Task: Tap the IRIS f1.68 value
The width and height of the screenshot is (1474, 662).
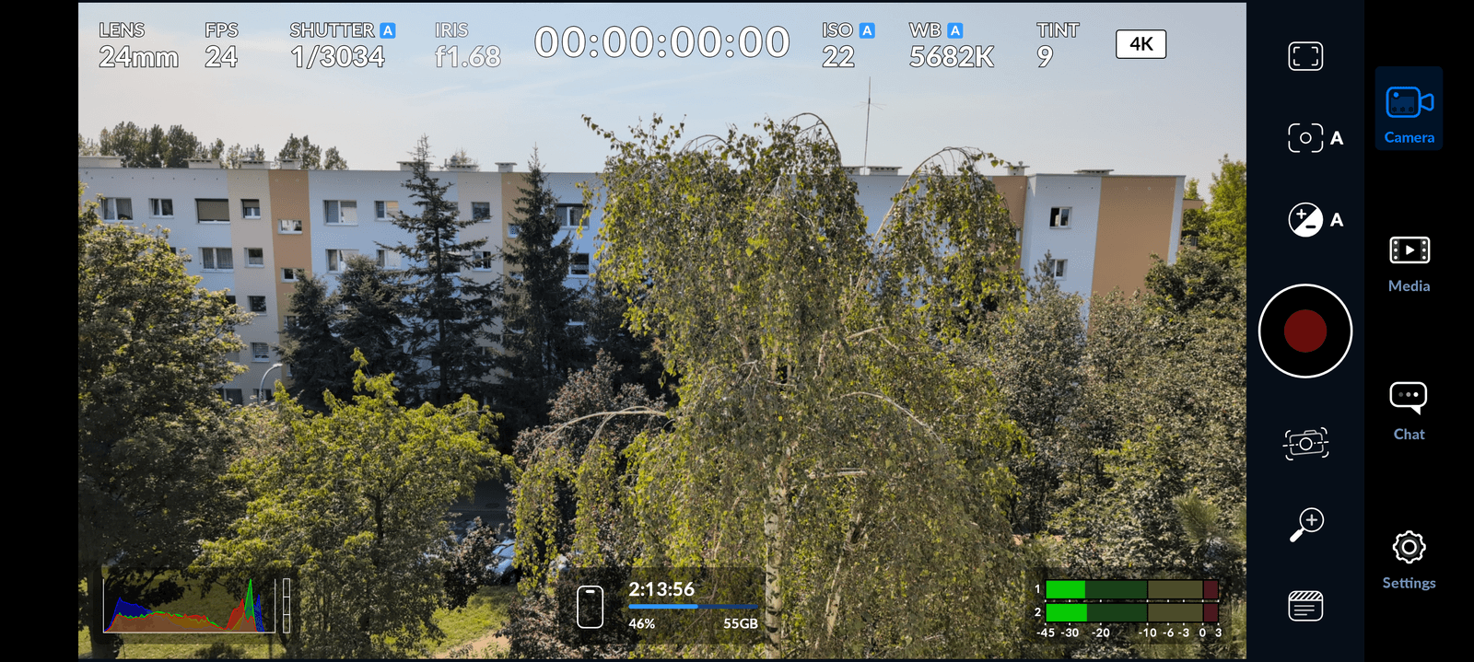Action: coord(467,45)
